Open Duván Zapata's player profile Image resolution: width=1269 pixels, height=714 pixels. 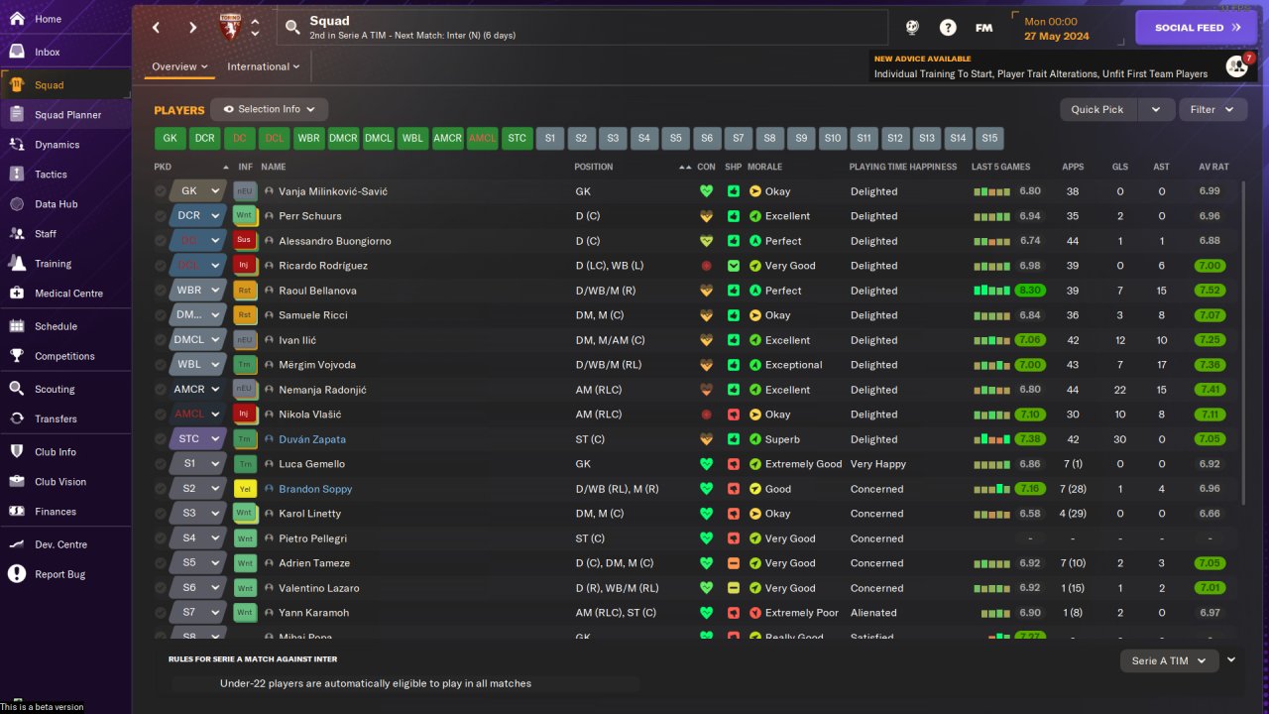[x=312, y=439]
